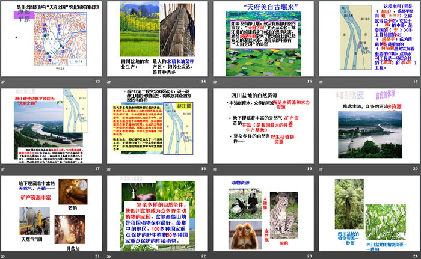This screenshot has height=259, width=421.
Task: Click animation star icon below slide 14
Action: tap(109, 82)
